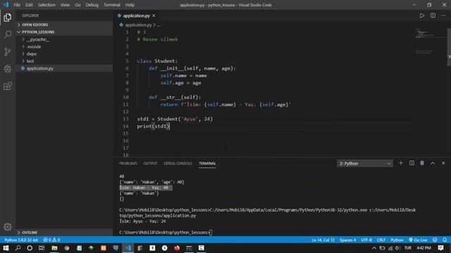
Task: Open the Explorer view in activity bar
Action: [x=8, y=18]
